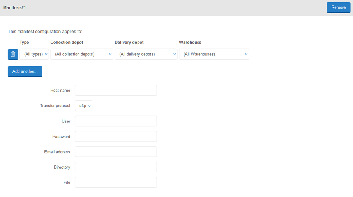Image resolution: width=353 pixels, height=197 pixels.
Task: Click the Transfer protocol field label
Action: pos(55,106)
